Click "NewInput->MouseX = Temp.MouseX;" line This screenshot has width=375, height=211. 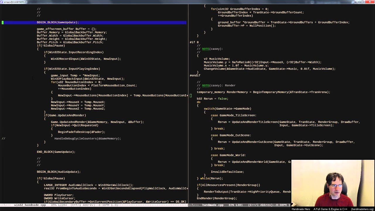(x=78, y=102)
